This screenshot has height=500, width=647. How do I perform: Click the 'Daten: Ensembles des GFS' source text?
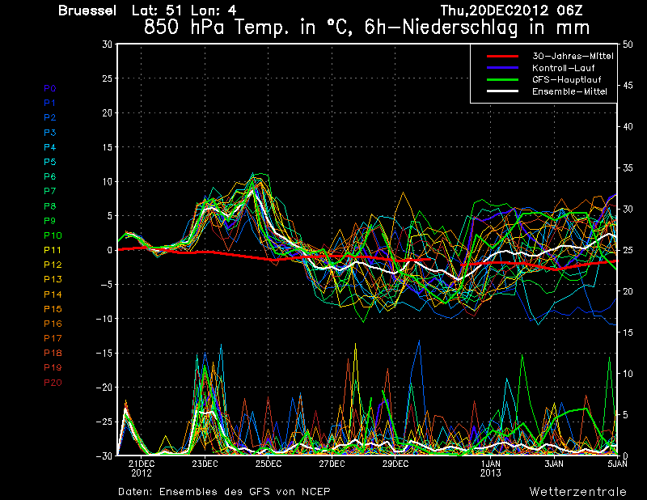[224, 491]
